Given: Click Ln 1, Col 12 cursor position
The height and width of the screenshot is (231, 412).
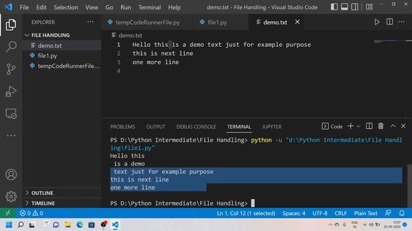Looking at the screenshot, I should 246,213.
